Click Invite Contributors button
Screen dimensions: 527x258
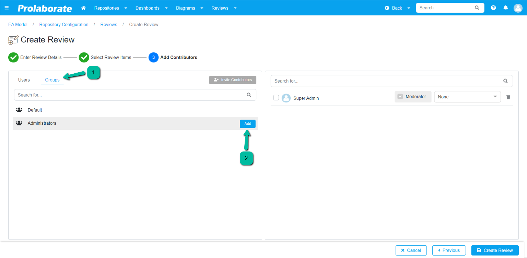click(233, 80)
